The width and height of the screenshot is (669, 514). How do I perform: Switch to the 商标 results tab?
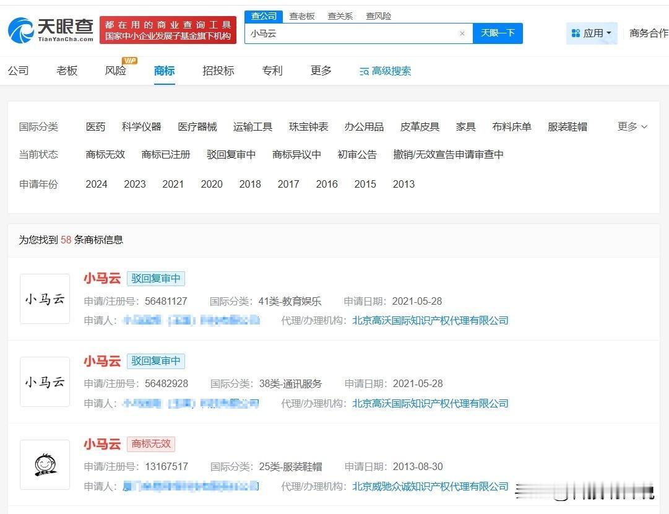pyautogui.click(x=164, y=71)
